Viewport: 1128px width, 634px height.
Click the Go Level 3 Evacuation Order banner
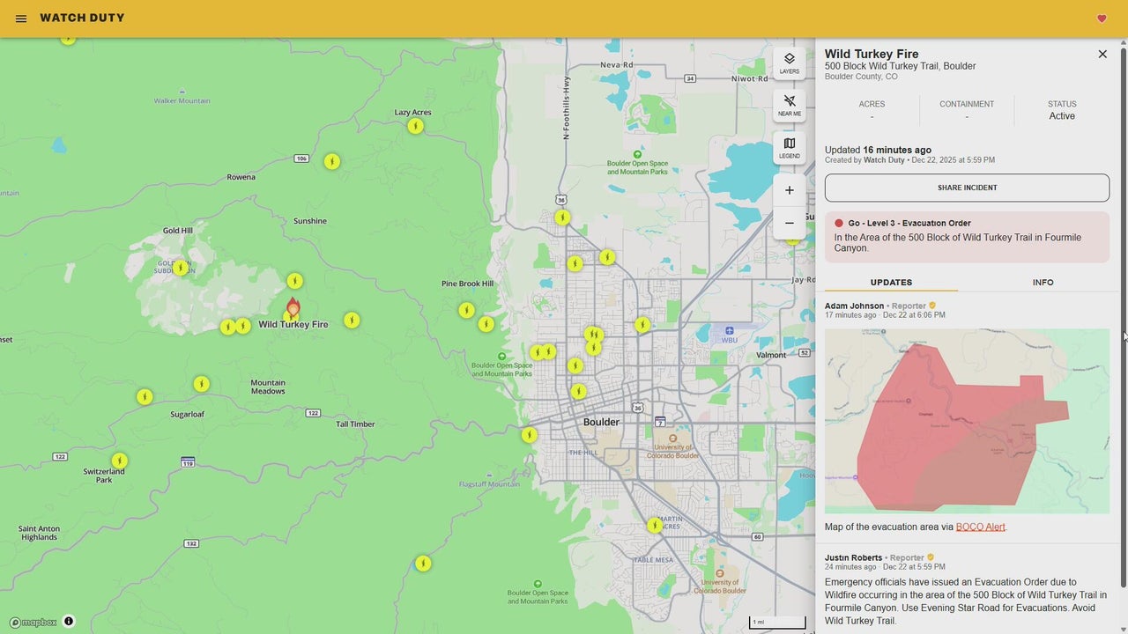coord(967,236)
